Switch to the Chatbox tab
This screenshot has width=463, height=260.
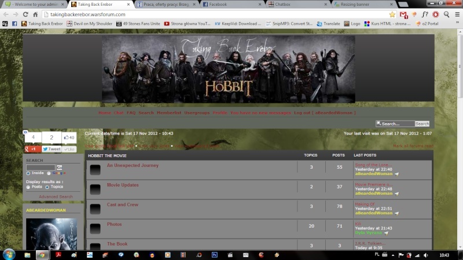[x=297, y=5]
